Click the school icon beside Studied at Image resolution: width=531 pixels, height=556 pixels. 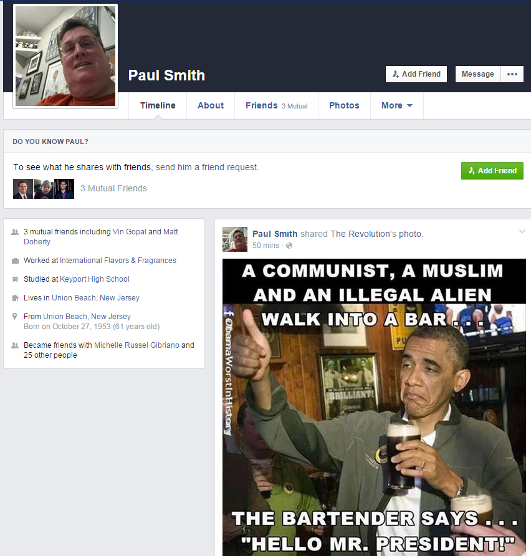[15, 279]
